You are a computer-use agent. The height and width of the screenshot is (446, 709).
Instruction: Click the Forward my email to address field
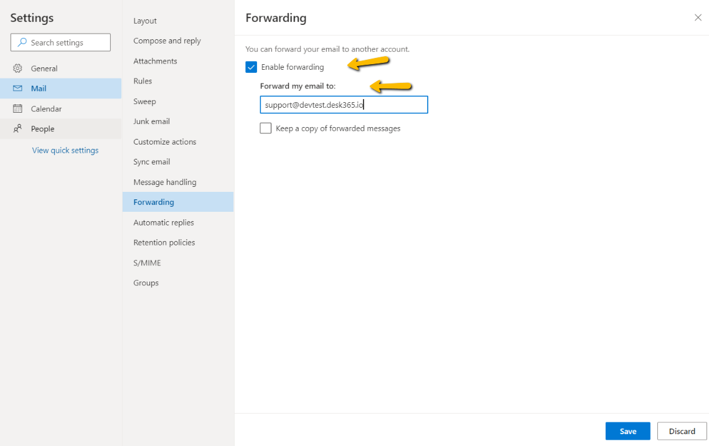click(344, 104)
